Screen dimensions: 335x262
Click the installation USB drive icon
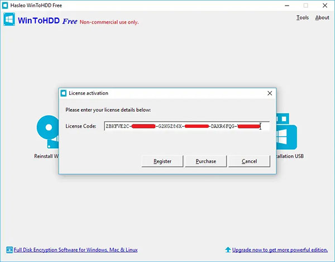[286, 131]
